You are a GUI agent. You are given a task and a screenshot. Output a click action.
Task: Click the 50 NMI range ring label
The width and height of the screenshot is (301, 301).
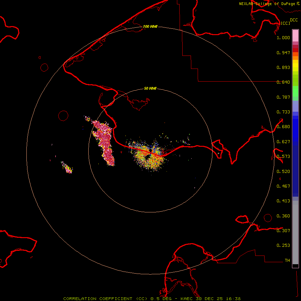point(150,88)
